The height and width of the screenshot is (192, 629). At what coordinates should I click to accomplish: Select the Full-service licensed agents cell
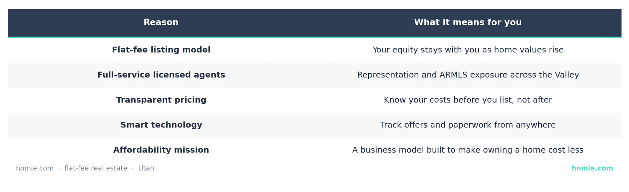[x=161, y=75]
